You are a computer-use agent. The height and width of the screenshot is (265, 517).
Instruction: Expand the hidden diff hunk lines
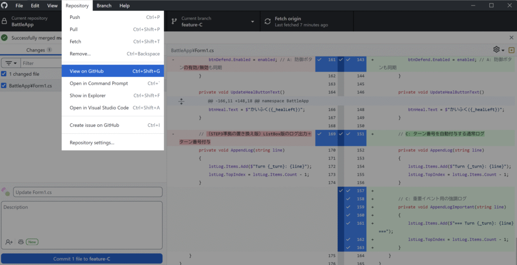[181, 101]
